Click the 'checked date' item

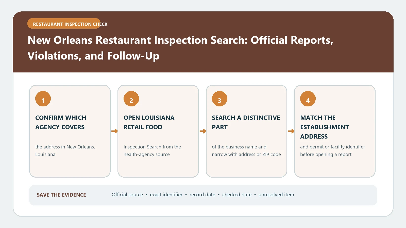point(237,195)
